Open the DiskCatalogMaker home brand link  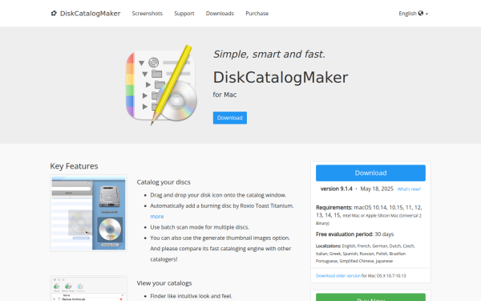point(86,13)
